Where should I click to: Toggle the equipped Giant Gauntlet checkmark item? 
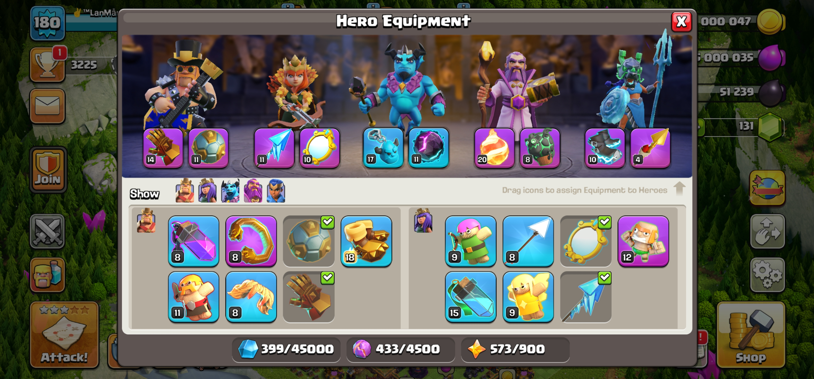(309, 297)
